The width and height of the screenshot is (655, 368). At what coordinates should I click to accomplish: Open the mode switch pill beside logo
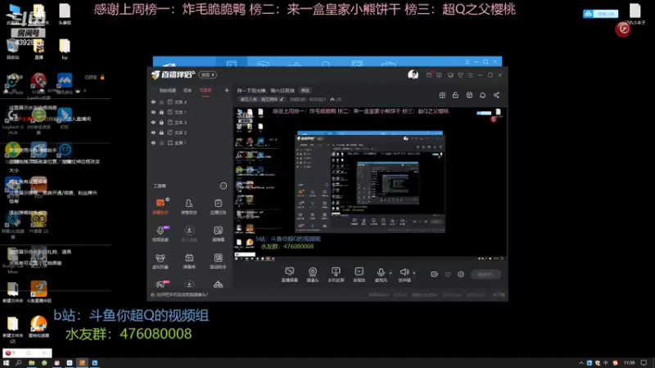208,74
